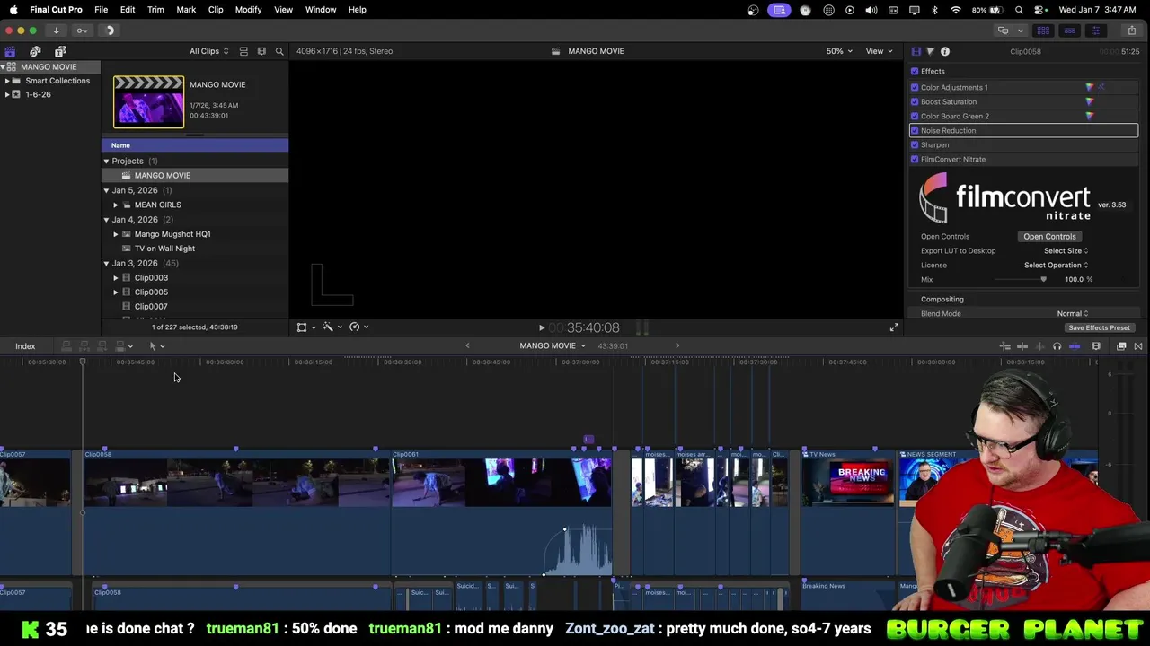Click Spotlight search in menu bar

tap(1019, 10)
